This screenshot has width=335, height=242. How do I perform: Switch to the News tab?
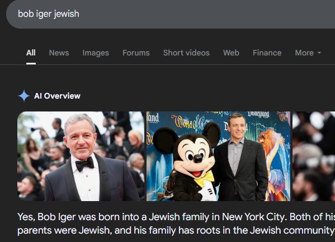pos(59,53)
